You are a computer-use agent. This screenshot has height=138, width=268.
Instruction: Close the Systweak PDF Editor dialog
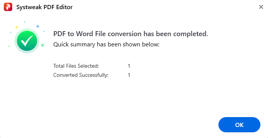point(261,7)
